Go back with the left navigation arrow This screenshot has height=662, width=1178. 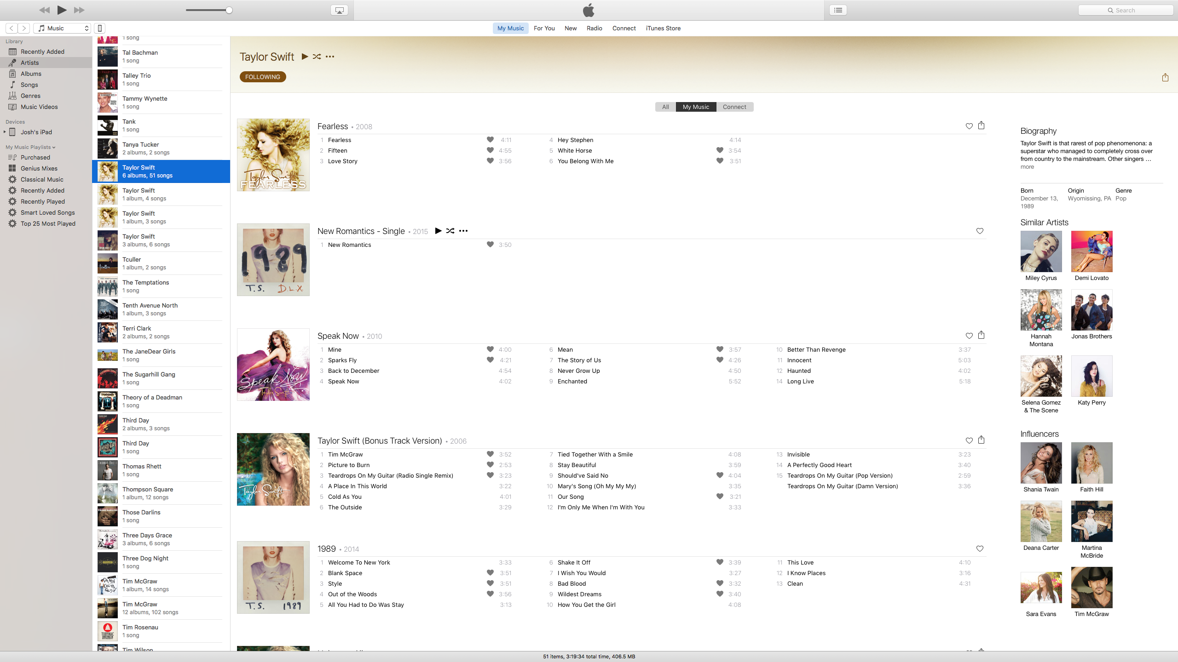[12, 28]
